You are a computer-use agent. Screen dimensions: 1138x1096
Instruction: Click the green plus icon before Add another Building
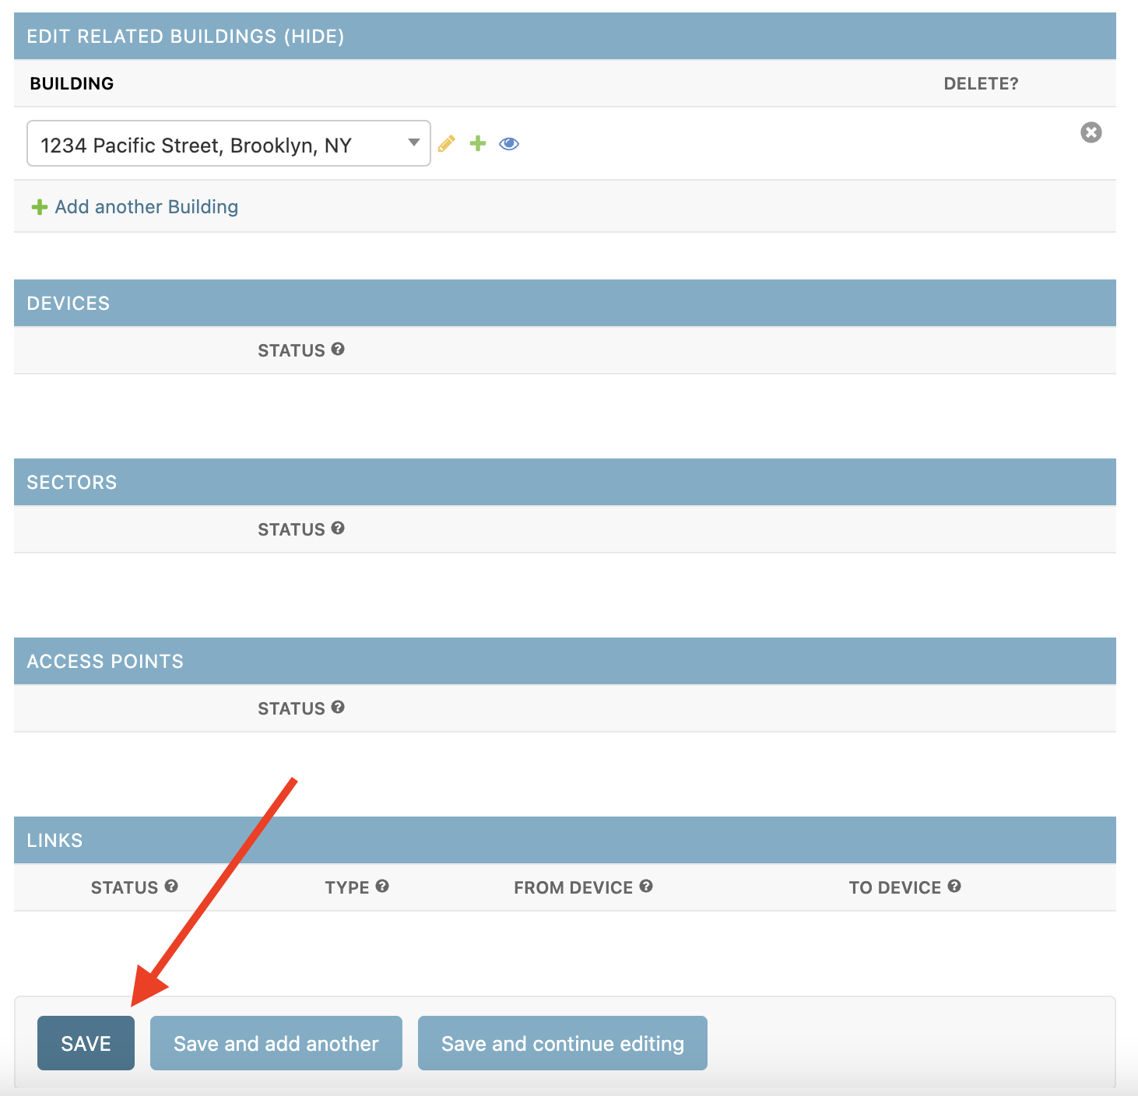coord(40,207)
